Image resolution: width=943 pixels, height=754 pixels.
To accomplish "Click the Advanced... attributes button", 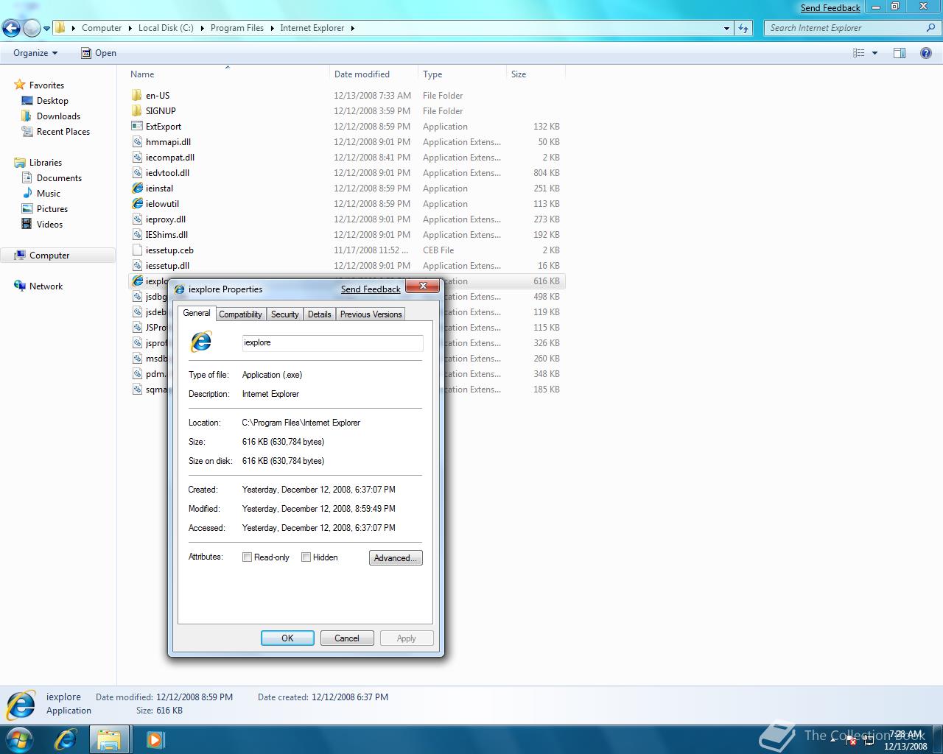I will tap(396, 558).
